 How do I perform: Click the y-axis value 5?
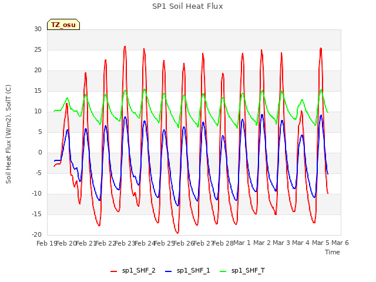coord(40,132)
